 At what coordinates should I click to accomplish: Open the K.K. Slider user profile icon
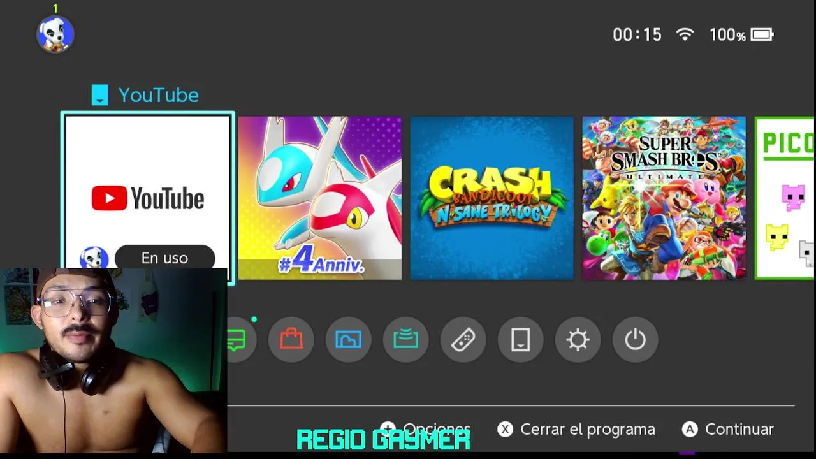tap(55, 34)
